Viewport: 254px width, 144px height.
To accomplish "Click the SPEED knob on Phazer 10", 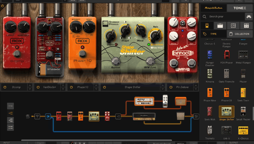I will point(89,27).
